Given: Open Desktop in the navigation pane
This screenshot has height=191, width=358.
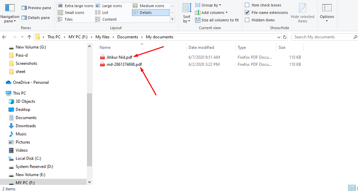Looking at the screenshot, I should (23, 110).
